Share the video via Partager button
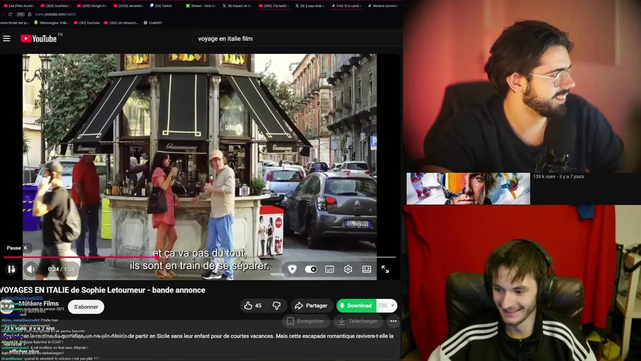The width and height of the screenshot is (641, 361). point(310,305)
